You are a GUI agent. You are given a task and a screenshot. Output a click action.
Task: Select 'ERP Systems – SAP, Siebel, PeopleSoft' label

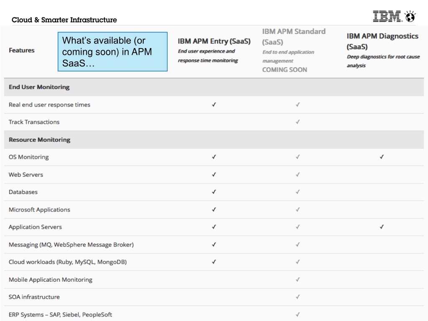(x=60, y=315)
